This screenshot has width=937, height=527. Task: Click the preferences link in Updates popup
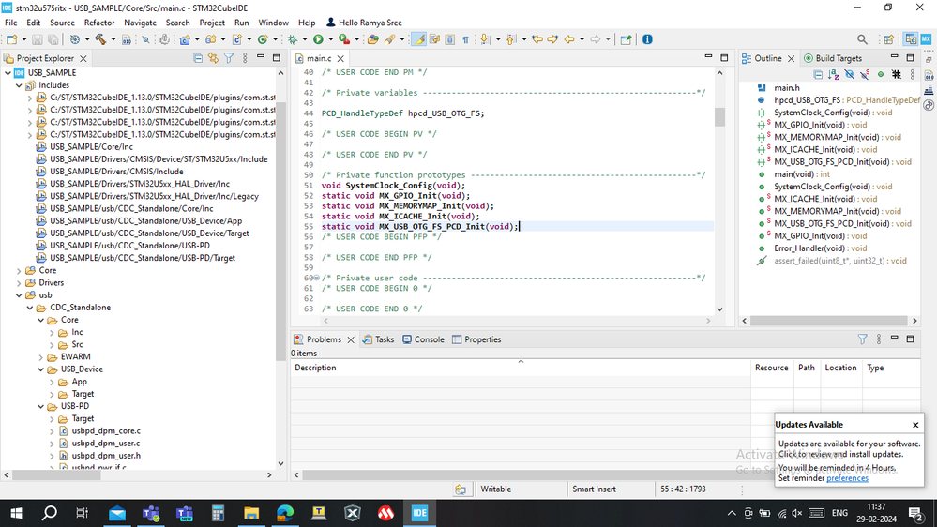847,478
